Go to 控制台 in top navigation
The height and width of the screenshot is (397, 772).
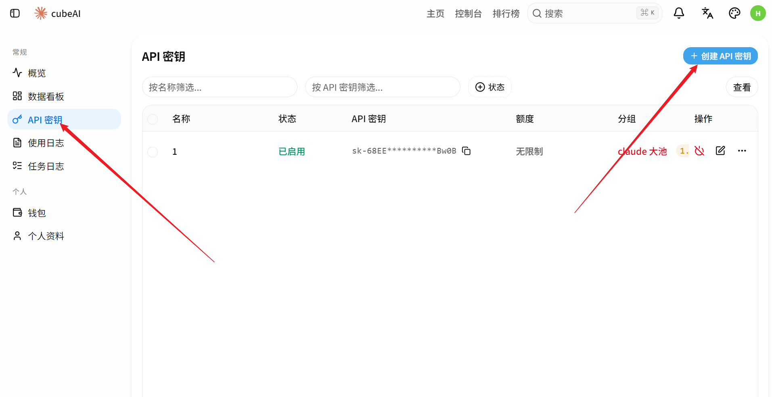coord(468,14)
